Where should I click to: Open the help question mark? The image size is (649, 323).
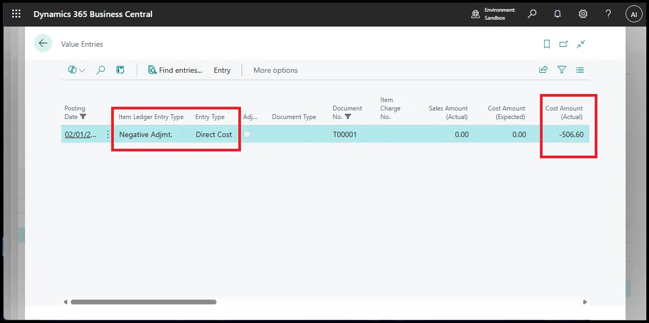point(609,14)
